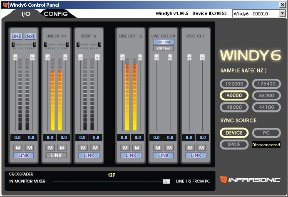The height and width of the screenshot is (197, 288).
Task: Click left fader knob of SPDIF IN
Action: pyautogui.click(x=80, y=57)
